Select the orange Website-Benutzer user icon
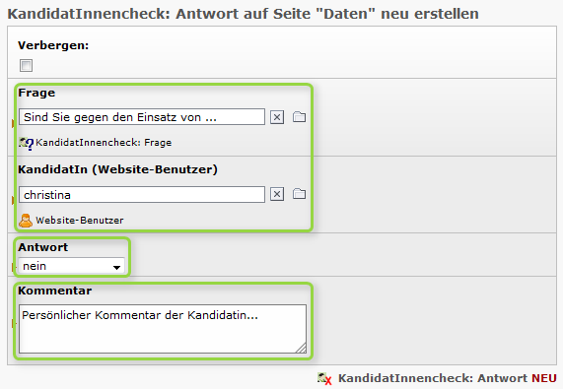 pyautogui.click(x=26, y=221)
